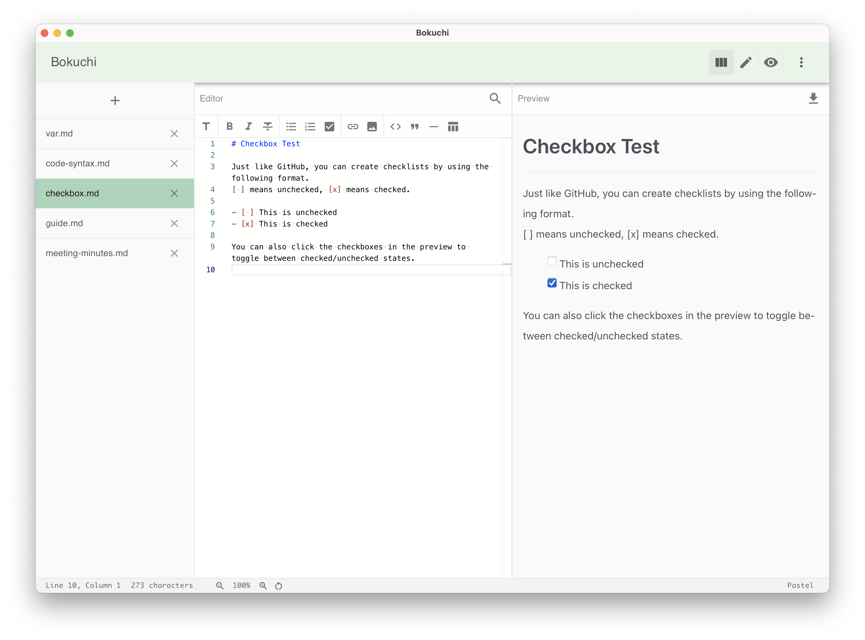Open the heading text style menu
Viewport: 865px width, 640px height.
tap(206, 126)
